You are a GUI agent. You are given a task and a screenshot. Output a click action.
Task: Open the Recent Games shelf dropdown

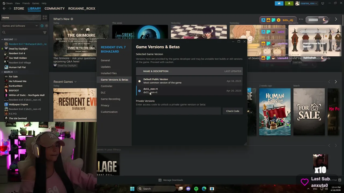pos(76,82)
